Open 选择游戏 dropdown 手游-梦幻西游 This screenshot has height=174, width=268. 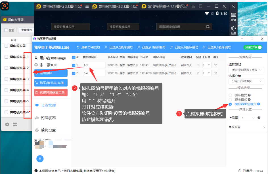click(246, 70)
